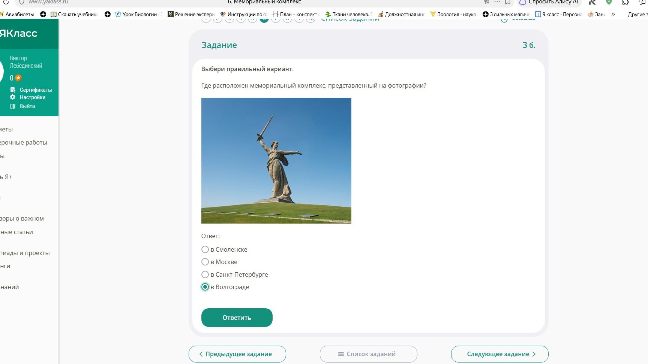This screenshot has width=648, height=364.
Task: Open the Инструкции по bookmark
Action: point(243,14)
